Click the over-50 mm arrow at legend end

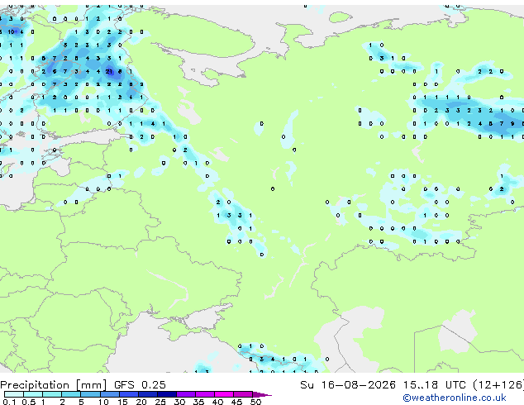tap(262, 394)
